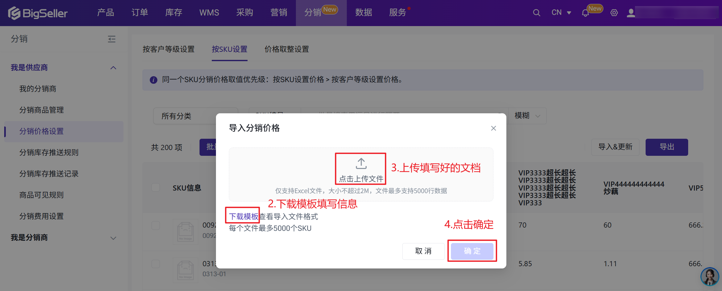This screenshot has height=291, width=722.
Task: Click the VIP444444444444 炒藕 column header
Action: click(634, 188)
